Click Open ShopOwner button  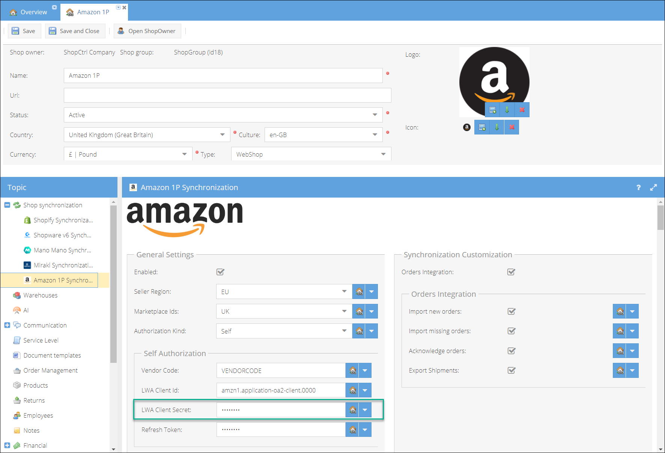click(x=147, y=31)
